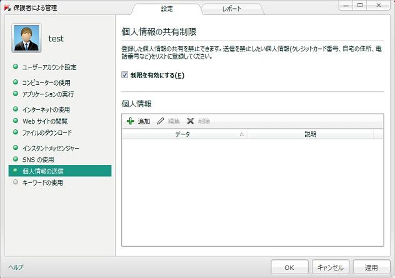Open the ヘルプ link

click(16, 267)
